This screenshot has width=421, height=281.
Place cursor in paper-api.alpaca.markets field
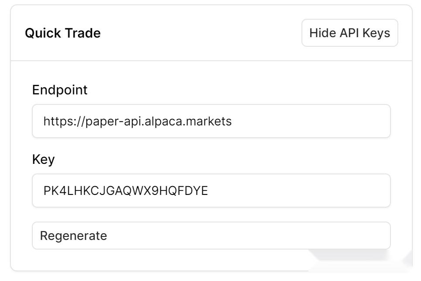click(211, 121)
